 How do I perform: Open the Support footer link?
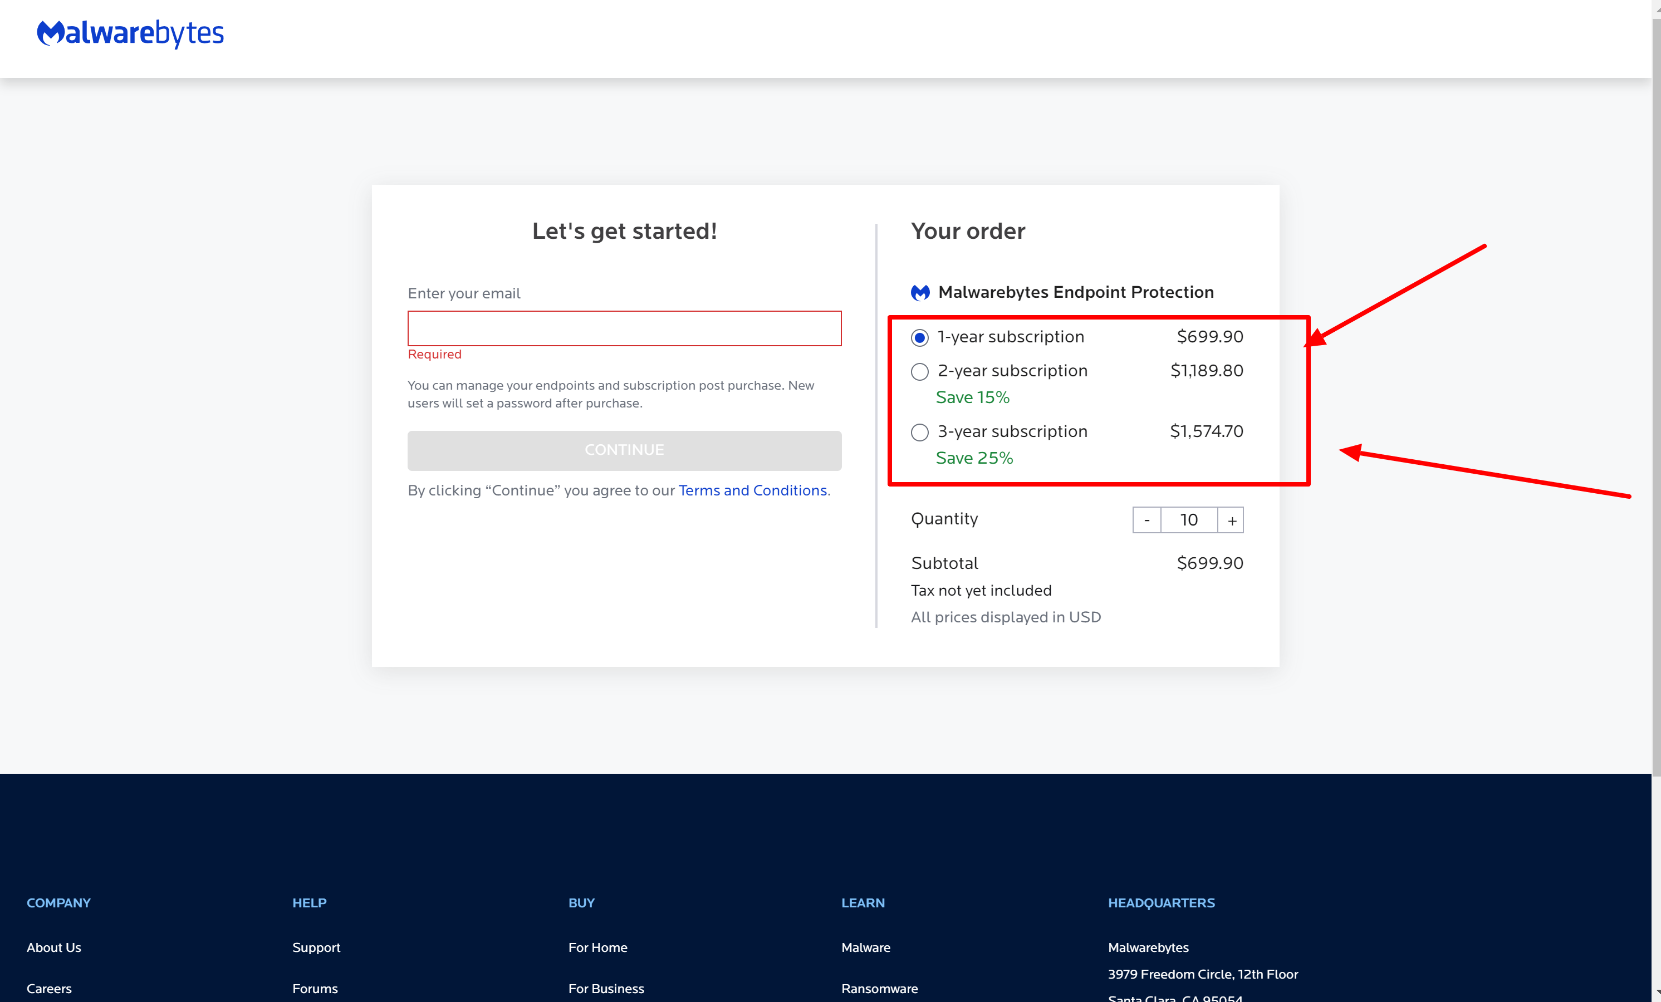(x=316, y=947)
